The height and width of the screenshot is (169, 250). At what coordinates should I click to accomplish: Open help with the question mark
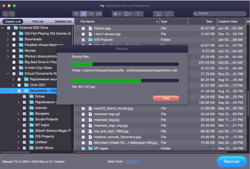pyautogui.click(x=138, y=14)
